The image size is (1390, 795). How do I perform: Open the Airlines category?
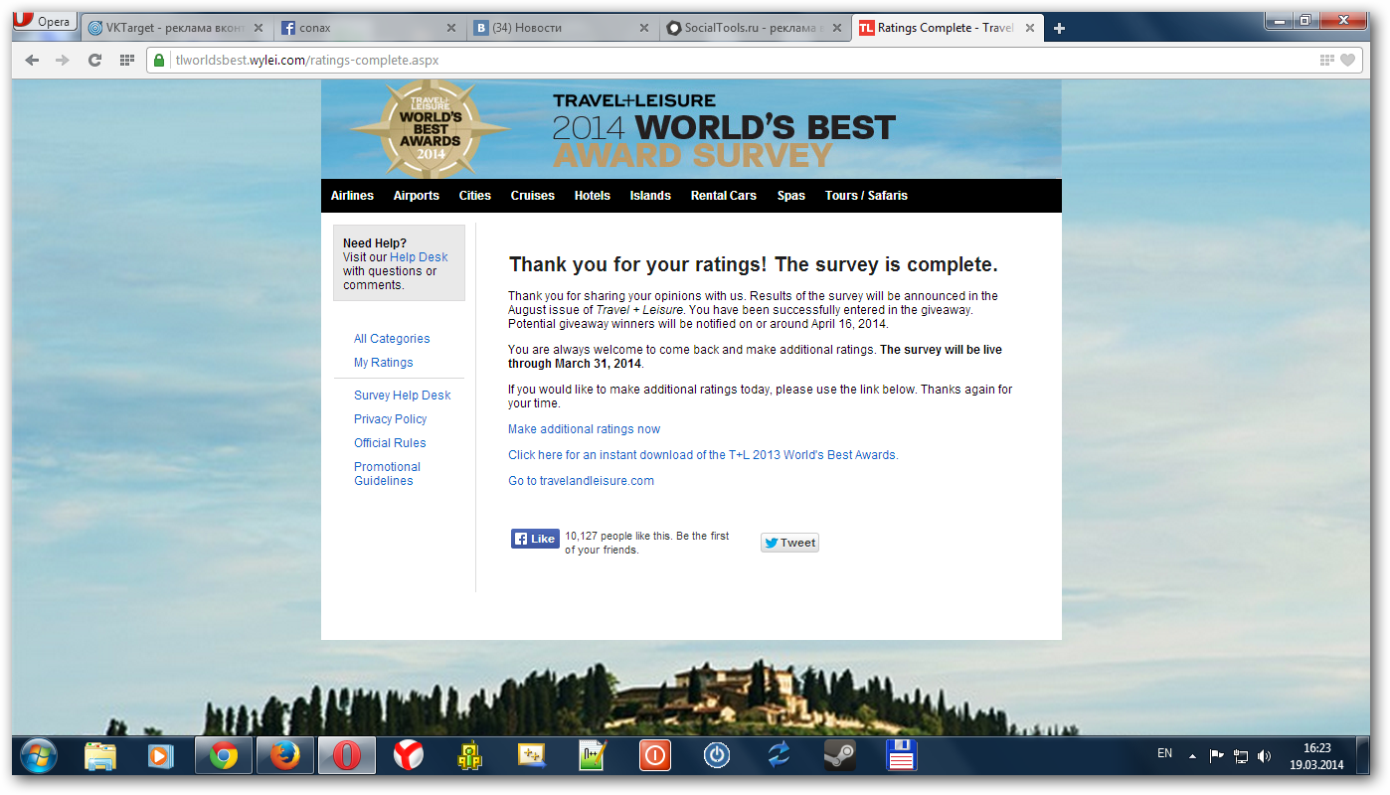point(352,196)
